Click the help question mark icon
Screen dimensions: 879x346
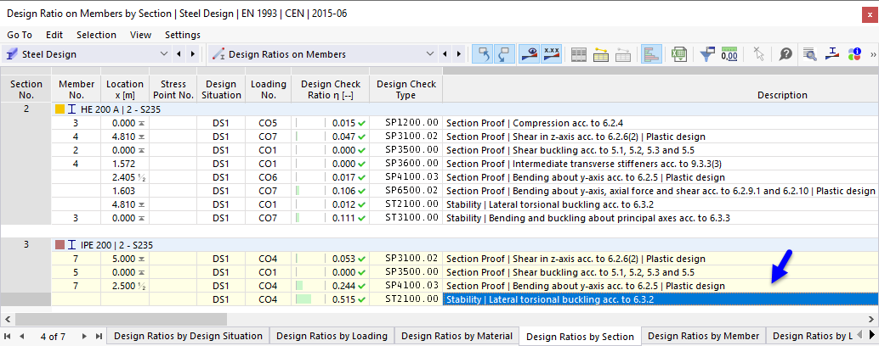pyautogui.click(x=785, y=54)
